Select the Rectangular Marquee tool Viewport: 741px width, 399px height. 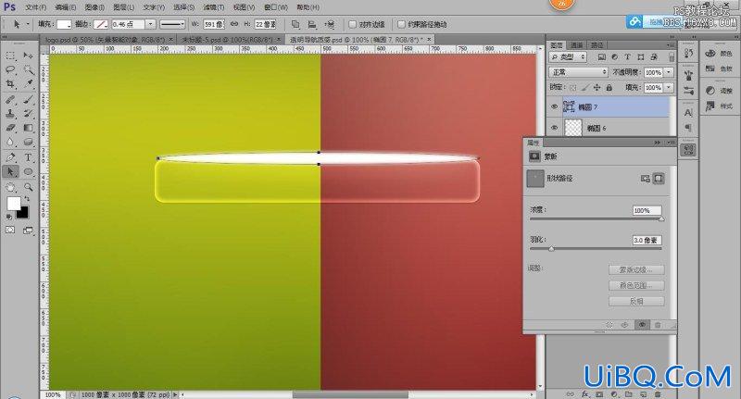coord(10,56)
